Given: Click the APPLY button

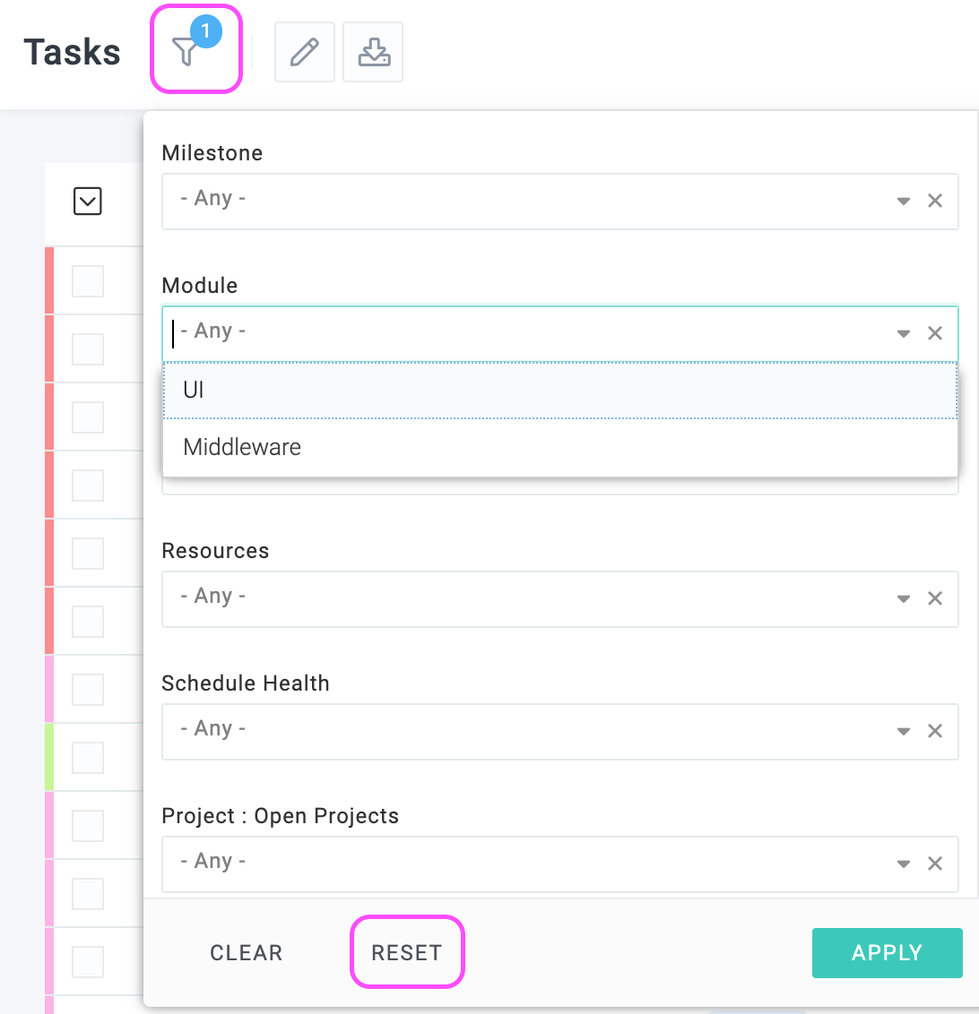Looking at the screenshot, I should coord(888,952).
